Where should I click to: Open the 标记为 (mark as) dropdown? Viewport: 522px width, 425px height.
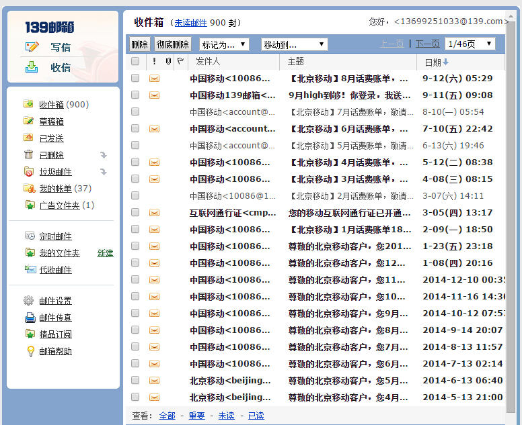(224, 44)
